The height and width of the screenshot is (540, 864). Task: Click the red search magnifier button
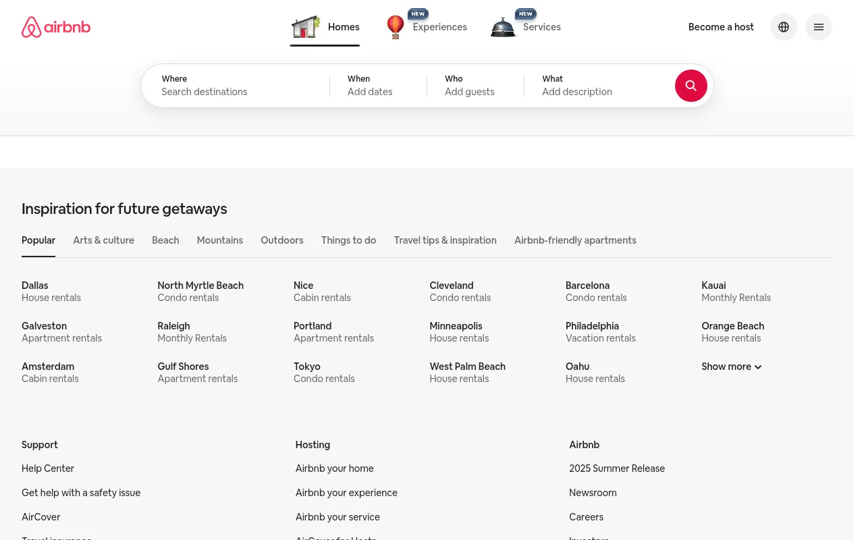[691, 86]
